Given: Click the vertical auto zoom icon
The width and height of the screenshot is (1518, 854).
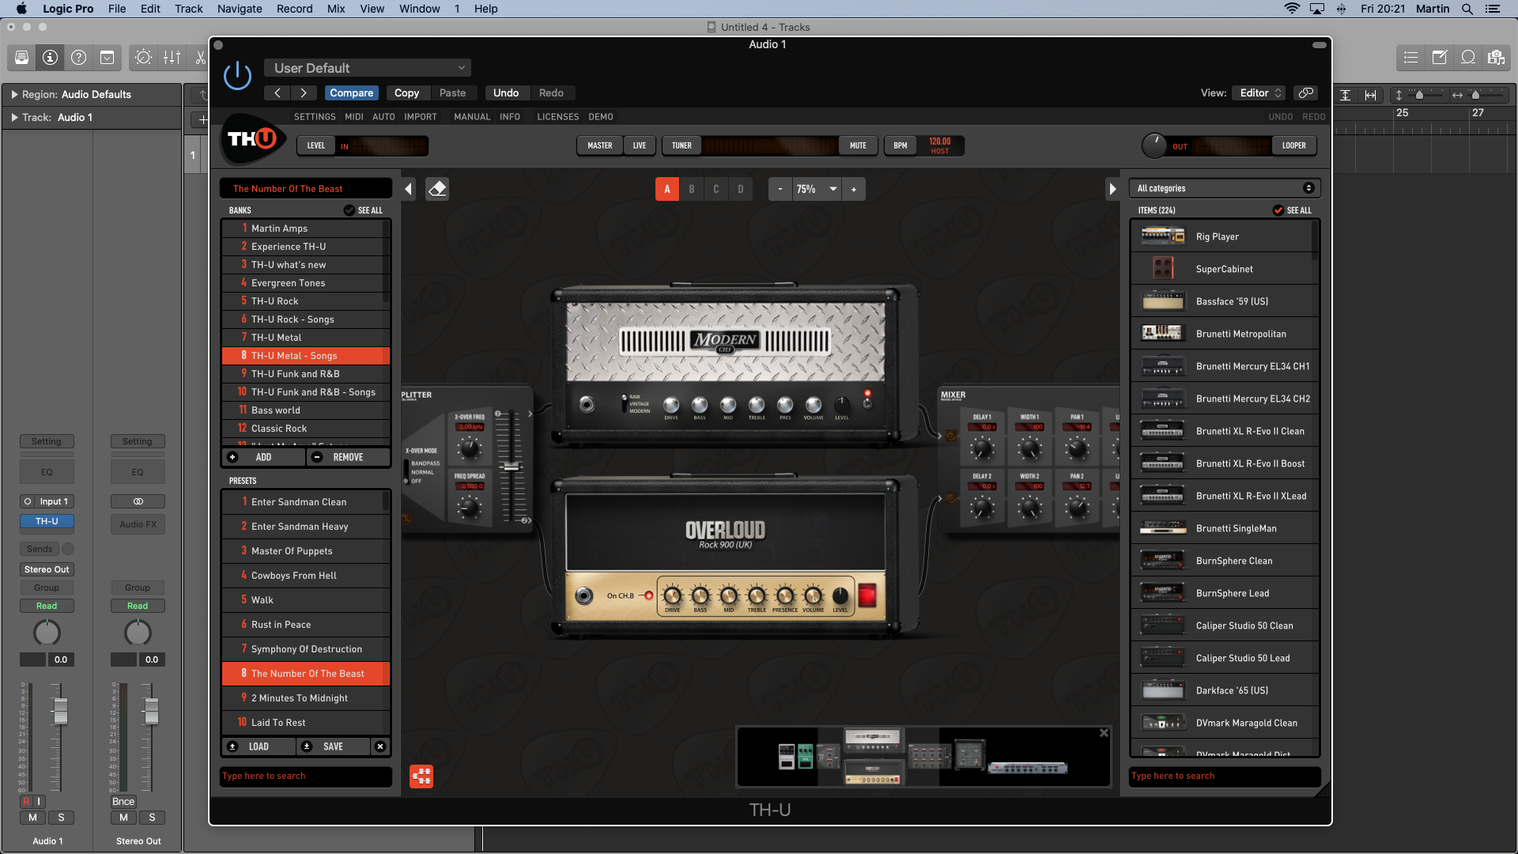Looking at the screenshot, I should pos(1346,95).
